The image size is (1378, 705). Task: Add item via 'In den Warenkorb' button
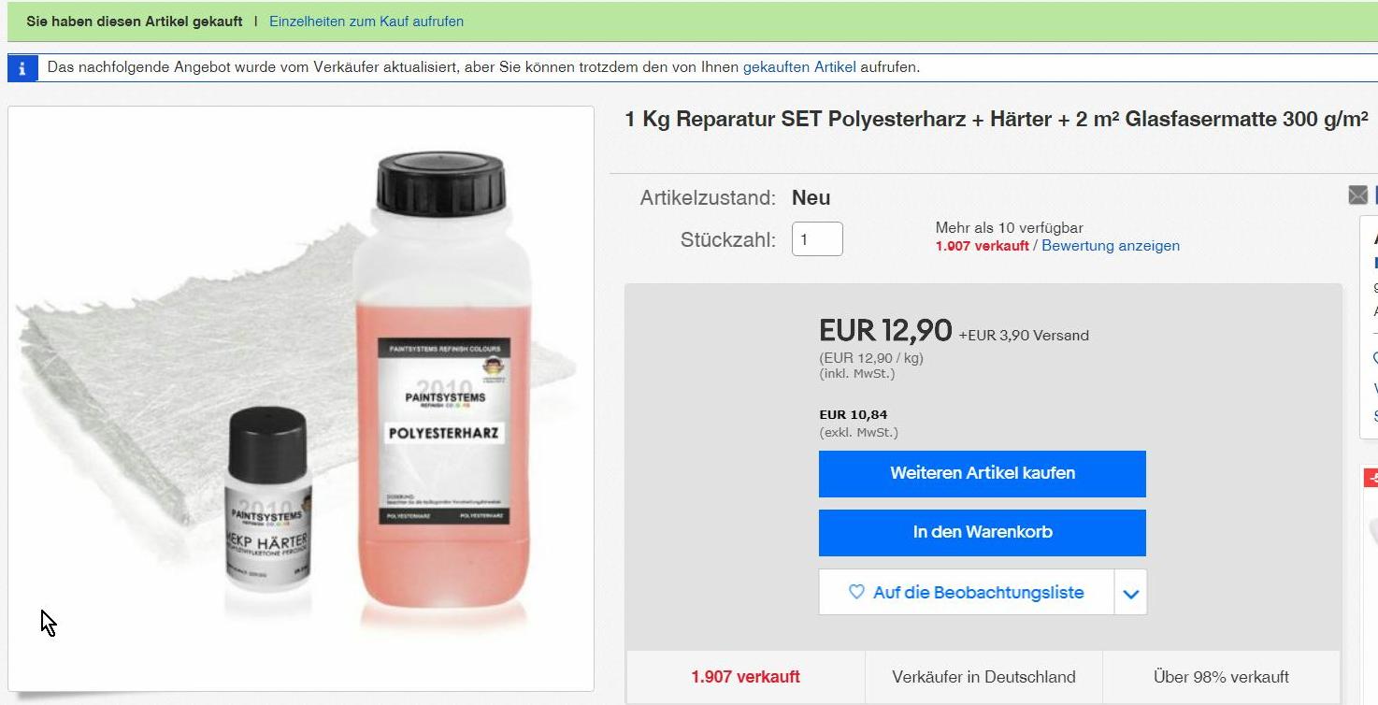point(982,532)
